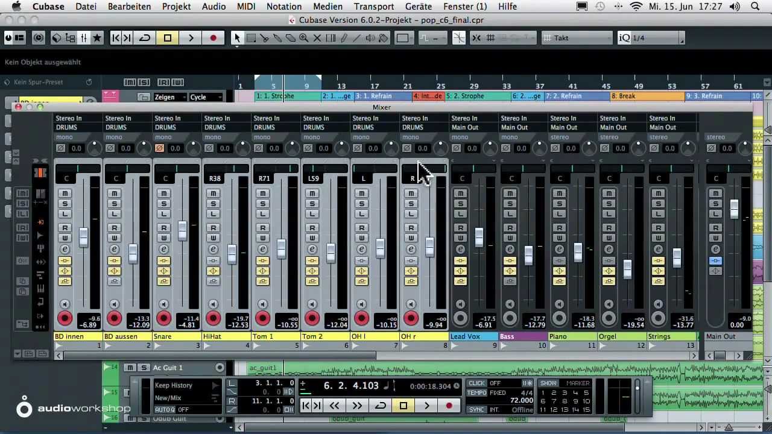Image resolution: width=772 pixels, height=434 pixels.
Task: Open the Cycle dropdown in arranger track
Action: pos(206,97)
